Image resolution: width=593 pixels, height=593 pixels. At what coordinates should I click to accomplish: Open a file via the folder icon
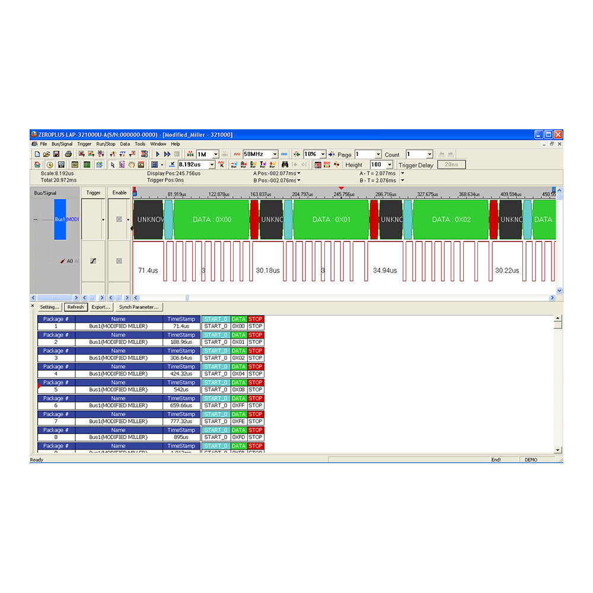pyautogui.click(x=46, y=154)
